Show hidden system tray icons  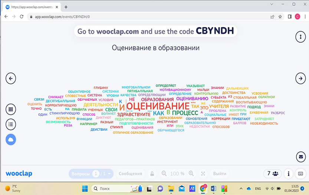click(x=241, y=188)
